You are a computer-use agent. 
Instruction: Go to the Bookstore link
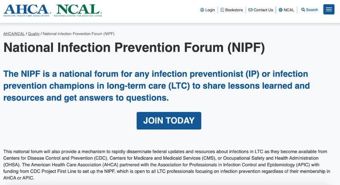coord(234,10)
